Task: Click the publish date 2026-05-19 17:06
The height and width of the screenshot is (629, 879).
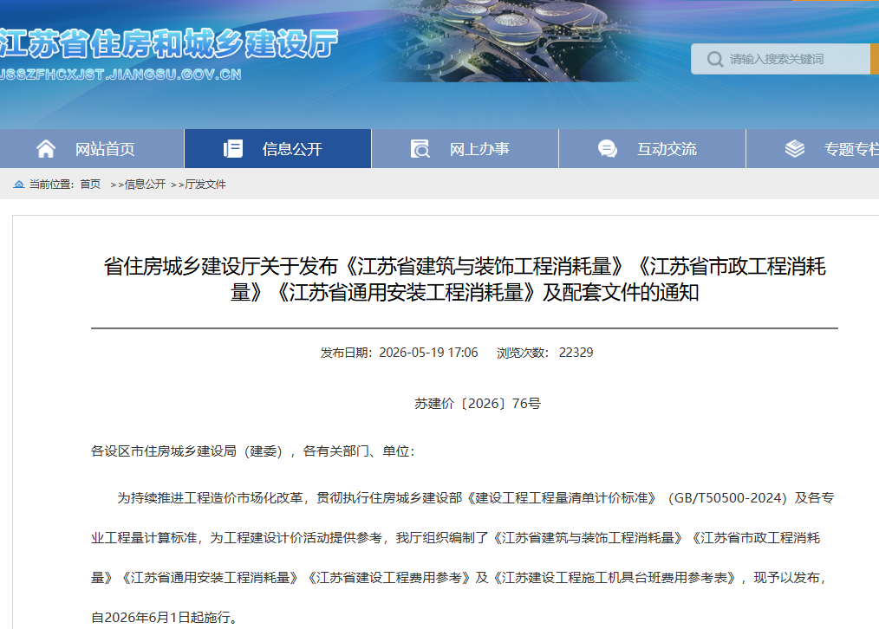Action: [x=428, y=353]
